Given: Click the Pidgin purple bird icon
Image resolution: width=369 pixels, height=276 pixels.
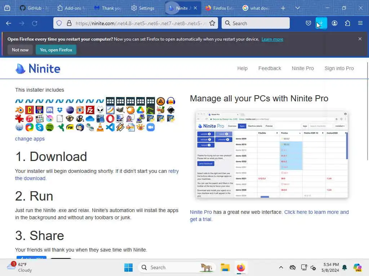Looking at the screenshot, I should (x=130, y=119).
